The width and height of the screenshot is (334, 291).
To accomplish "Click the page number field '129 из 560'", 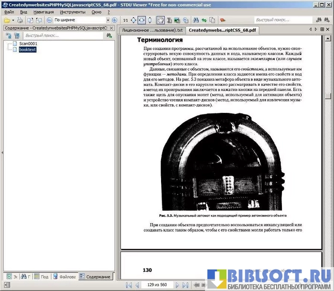I will click(x=157, y=285).
